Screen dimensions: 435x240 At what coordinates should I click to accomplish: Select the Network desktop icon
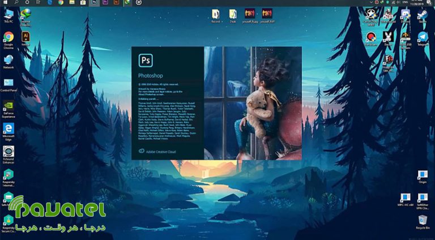tap(8, 62)
